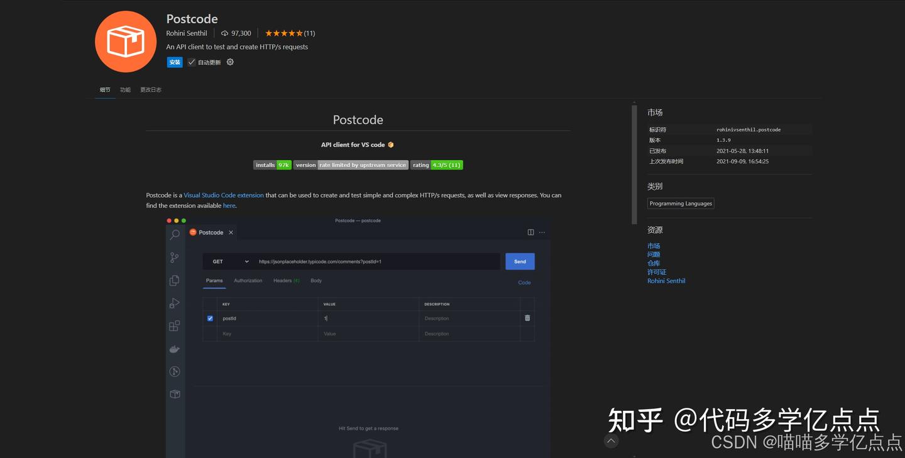
Task: Open Search in the activity bar
Action: click(x=175, y=234)
